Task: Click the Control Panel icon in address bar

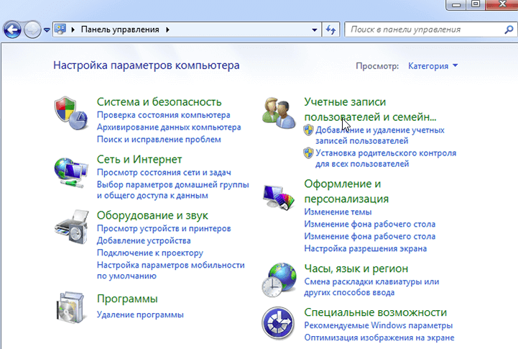Action: (x=60, y=29)
